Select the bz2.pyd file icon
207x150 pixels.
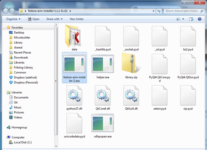click(x=188, y=36)
